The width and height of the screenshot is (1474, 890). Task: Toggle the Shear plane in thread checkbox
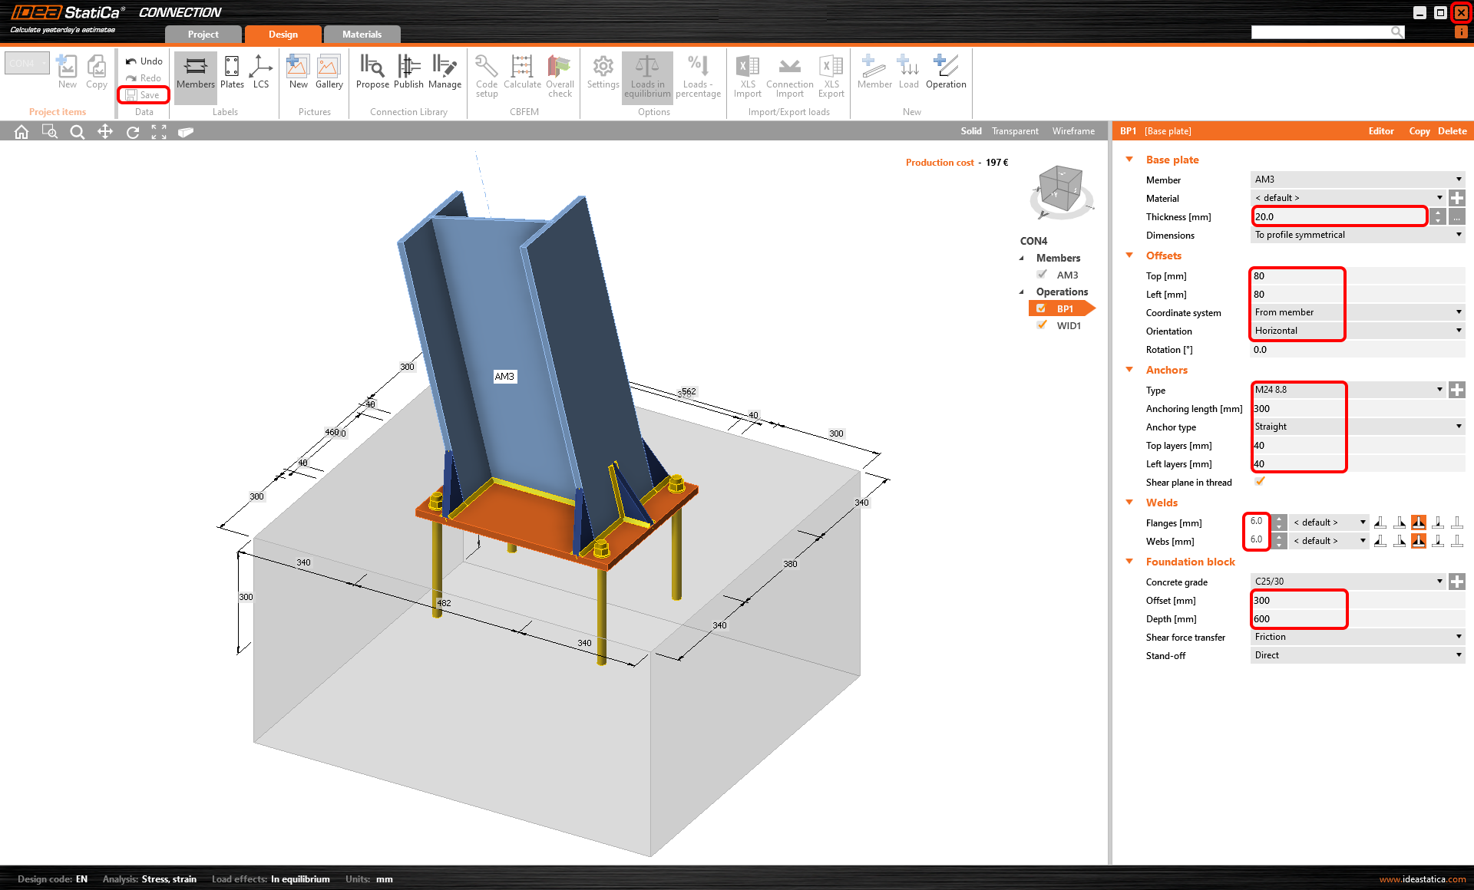[x=1260, y=482]
